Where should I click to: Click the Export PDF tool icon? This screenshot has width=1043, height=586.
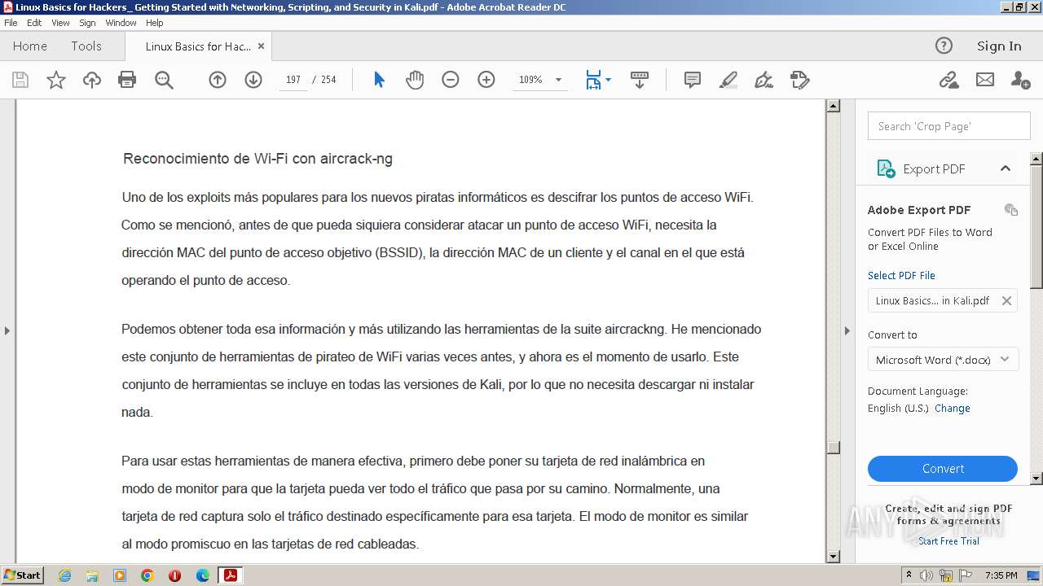[886, 168]
